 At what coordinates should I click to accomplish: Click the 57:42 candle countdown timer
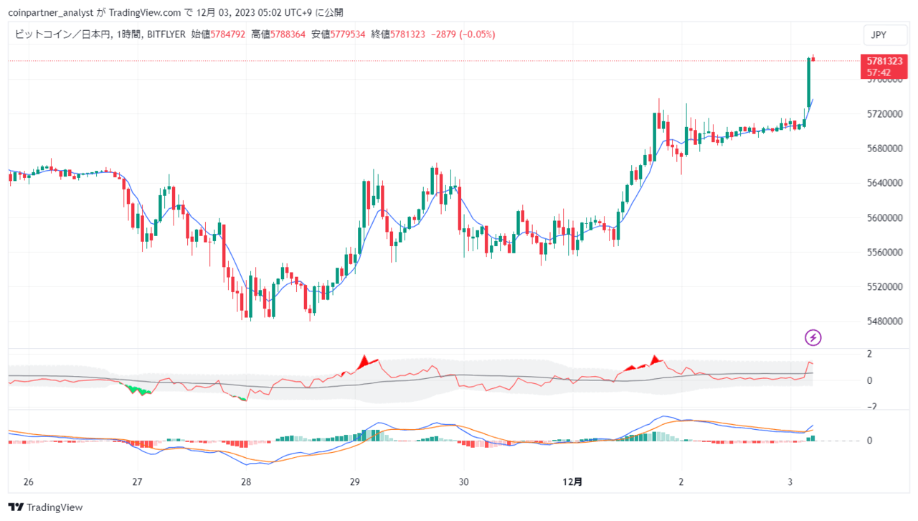[880, 72]
